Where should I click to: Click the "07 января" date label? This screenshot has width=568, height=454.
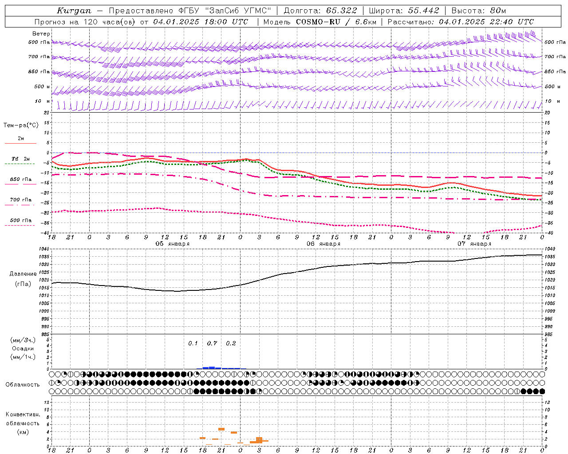pyautogui.click(x=474, y=244)
